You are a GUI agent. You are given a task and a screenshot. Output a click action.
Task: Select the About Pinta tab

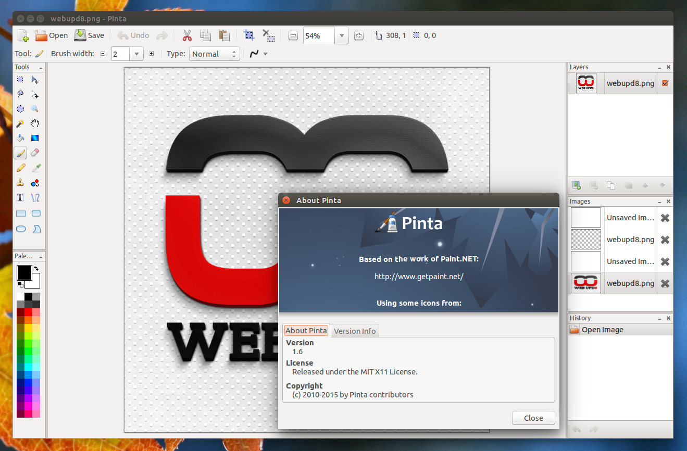pyautogui.click(x=306, y=331)
